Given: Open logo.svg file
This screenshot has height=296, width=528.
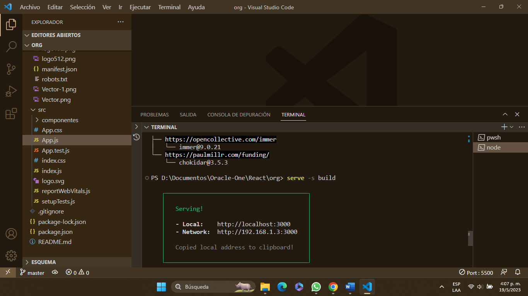Looking at the screenshot, I should 77,181.
